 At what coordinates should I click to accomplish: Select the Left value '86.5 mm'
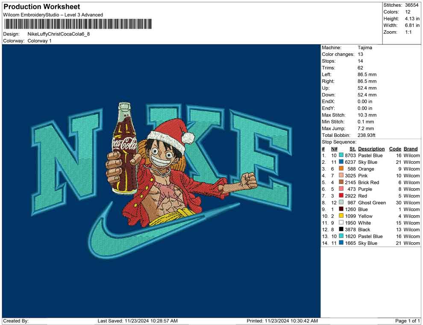[x=367, y=74]
